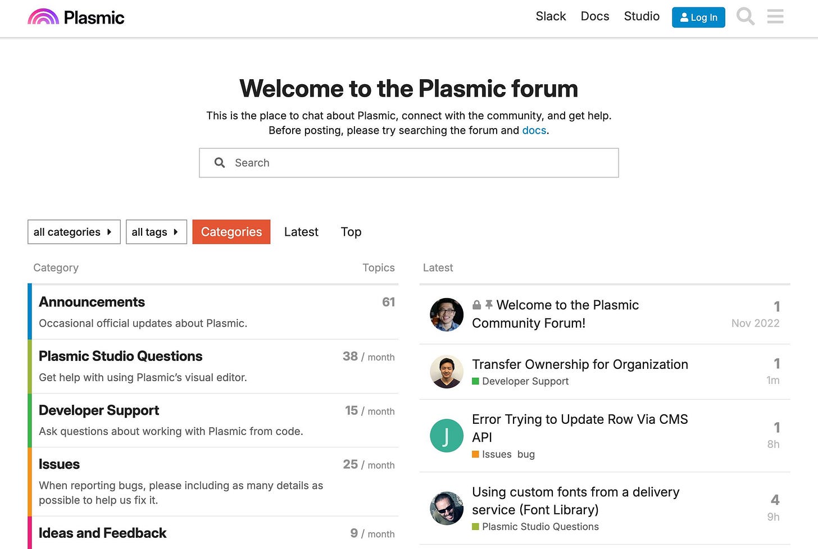Click '38 / month' topic count
The image size is (818, 549).
[369, 356]
